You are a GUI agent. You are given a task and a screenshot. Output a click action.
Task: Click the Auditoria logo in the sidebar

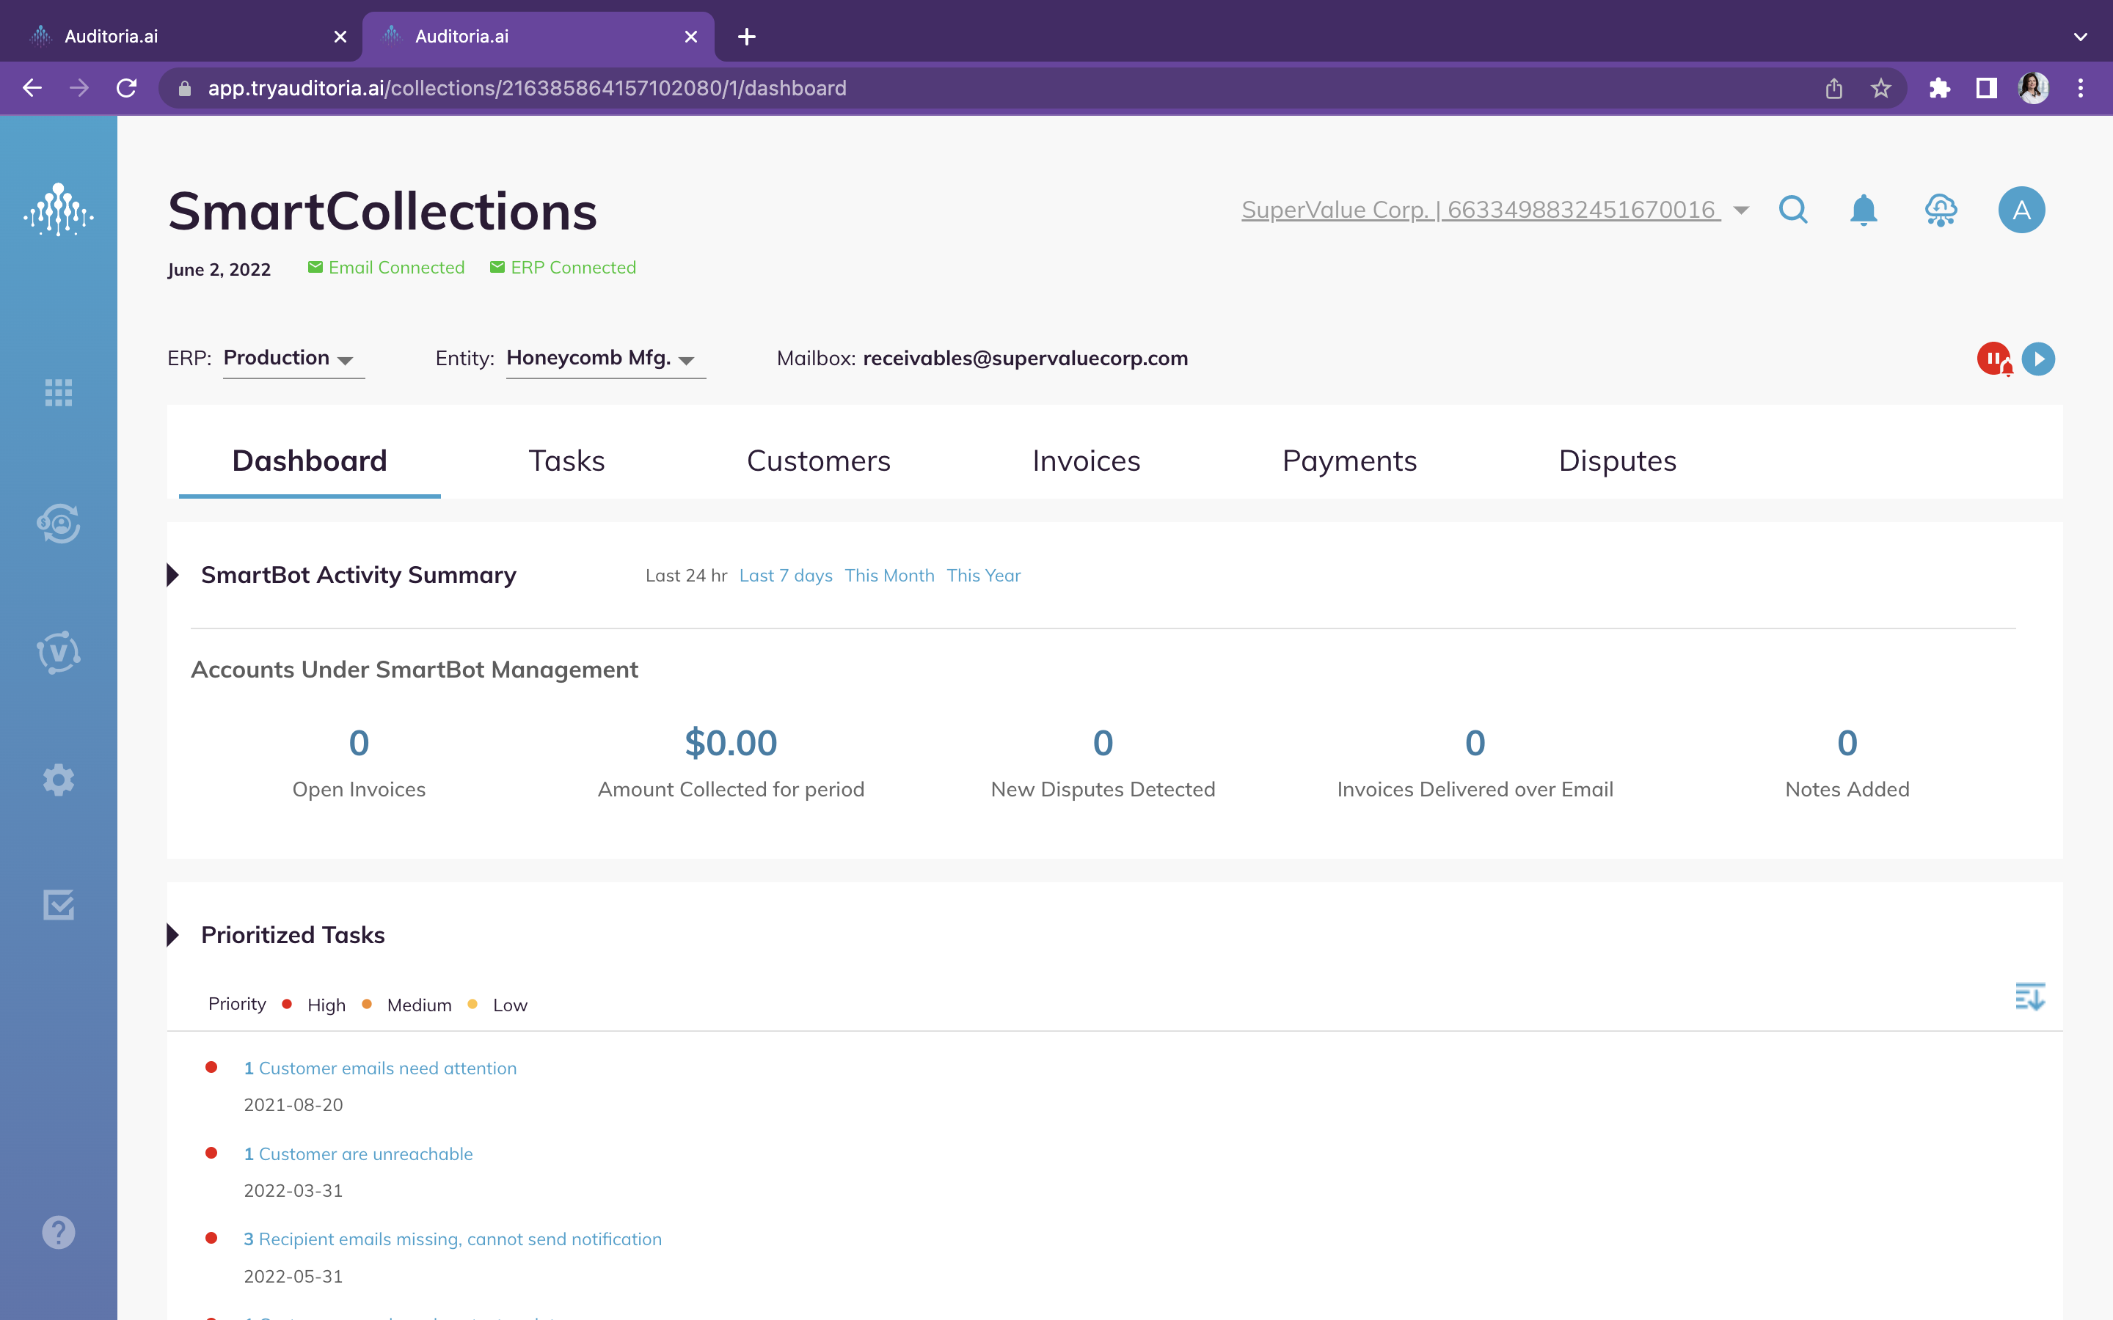(x=59, y=210)
